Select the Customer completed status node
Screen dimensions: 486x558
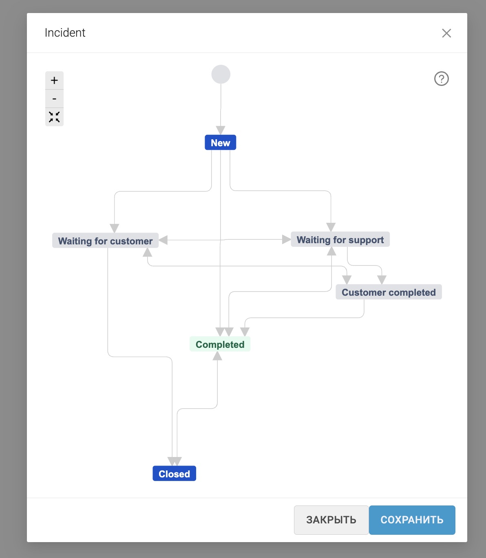(389, 292)
